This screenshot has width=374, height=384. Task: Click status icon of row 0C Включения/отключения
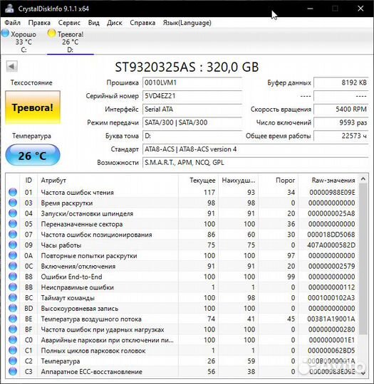coord(13,266)
